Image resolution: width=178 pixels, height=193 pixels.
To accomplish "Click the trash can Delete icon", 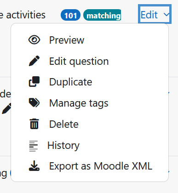I will (34, 124).
